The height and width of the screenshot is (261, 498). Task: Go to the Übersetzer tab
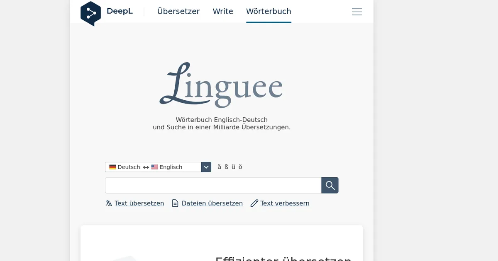tap(178, 12)
